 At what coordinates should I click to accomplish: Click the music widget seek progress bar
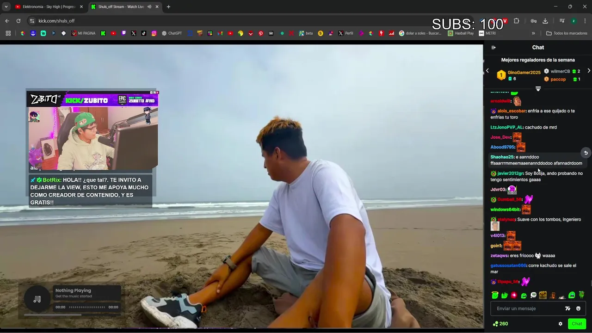pyautogui.click(x=87, y=307)
